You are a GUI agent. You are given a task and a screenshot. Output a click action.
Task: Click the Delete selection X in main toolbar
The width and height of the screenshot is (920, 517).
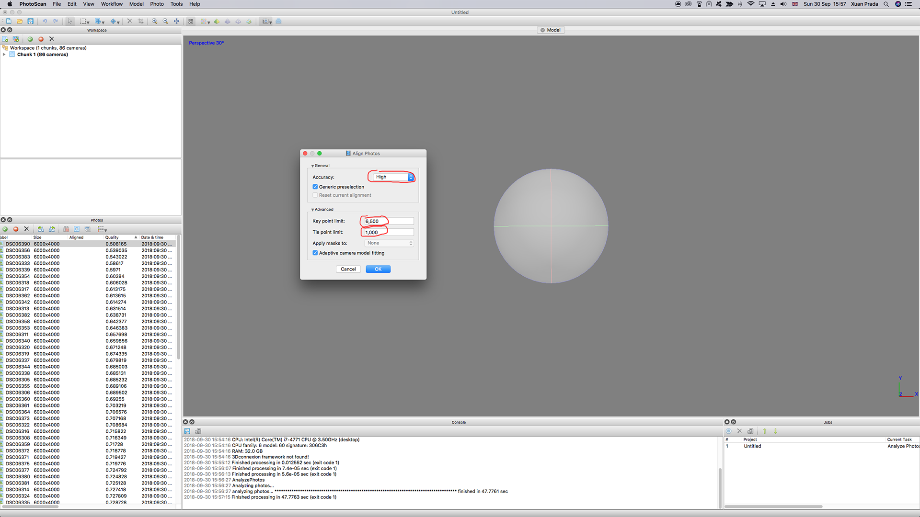[x=129, y=21]
